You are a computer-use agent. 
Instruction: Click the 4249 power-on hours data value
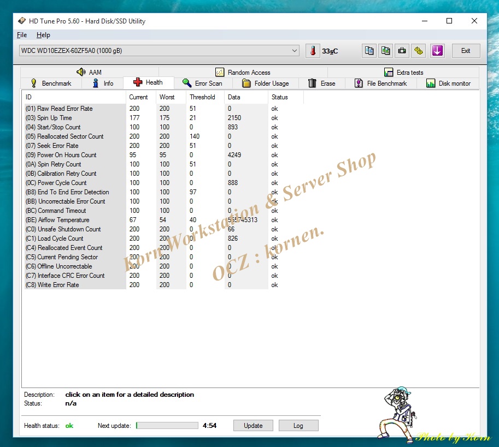pos(234,155)
